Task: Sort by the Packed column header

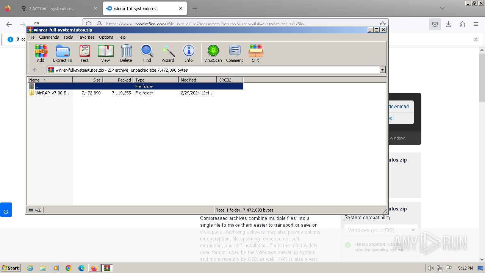Action: tap(118, 80)
